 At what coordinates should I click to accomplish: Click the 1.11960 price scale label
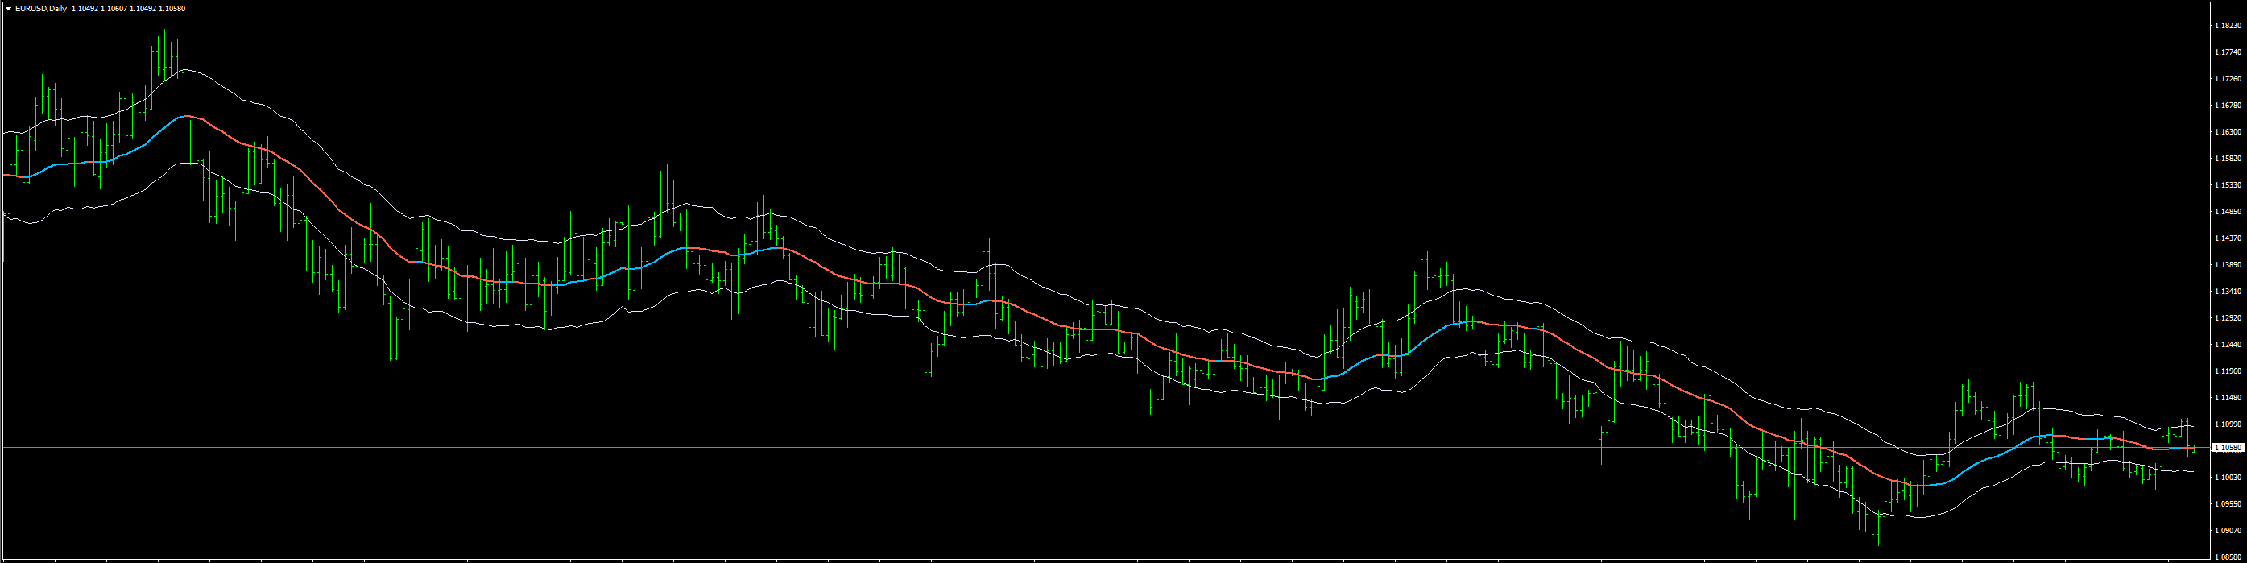click(x=2228, y=371)
